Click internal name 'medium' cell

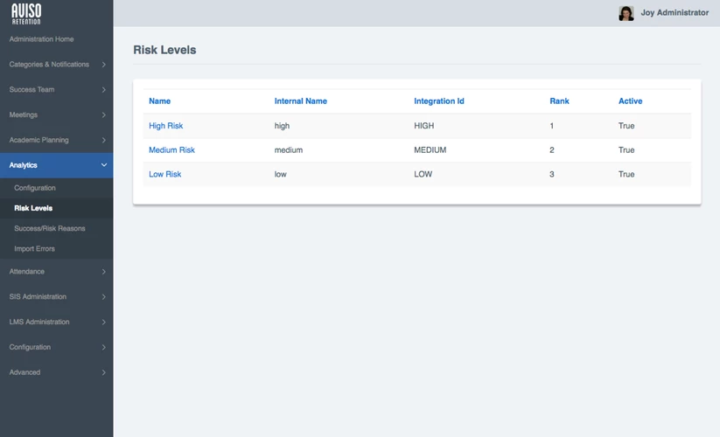tap(289, 150)
